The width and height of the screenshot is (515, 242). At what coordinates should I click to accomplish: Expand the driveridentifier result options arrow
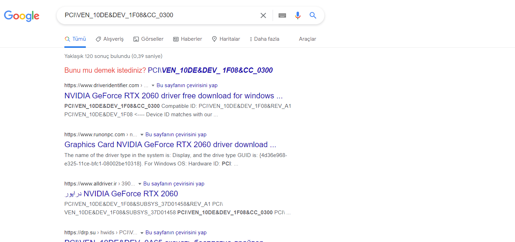click(x=153, y=85)
